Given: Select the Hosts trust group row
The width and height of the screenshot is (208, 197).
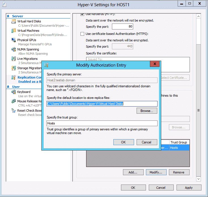Looking at the screenshot, I should (175, 148).
